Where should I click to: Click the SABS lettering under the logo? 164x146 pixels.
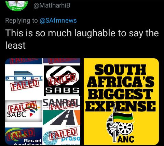(62, 90)
